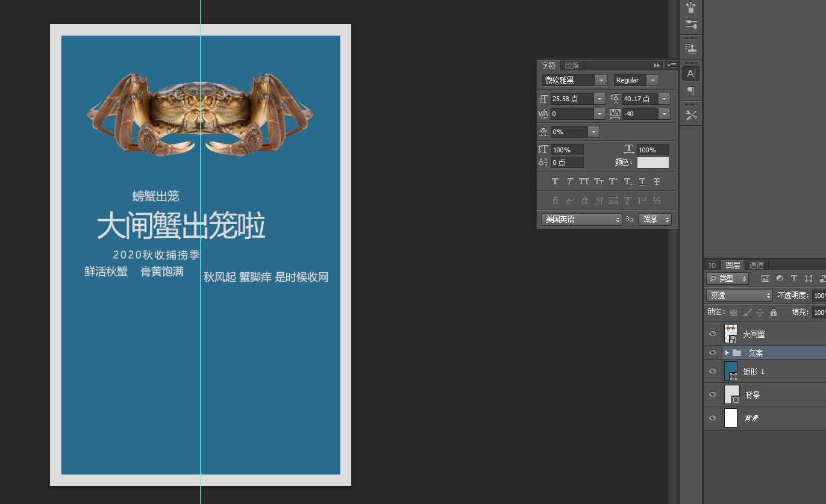Screen dimensions: 826x504
Task: Lock transparent pixels in Layers panel
Action: 733,313
